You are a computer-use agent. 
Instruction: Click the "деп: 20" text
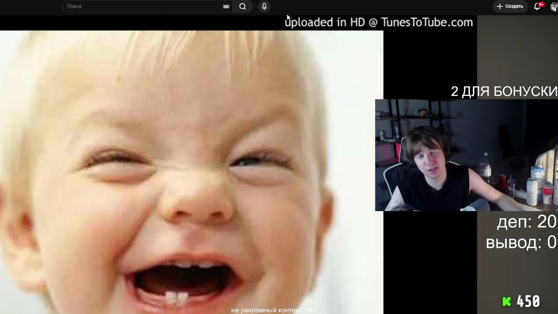point(527,222)
